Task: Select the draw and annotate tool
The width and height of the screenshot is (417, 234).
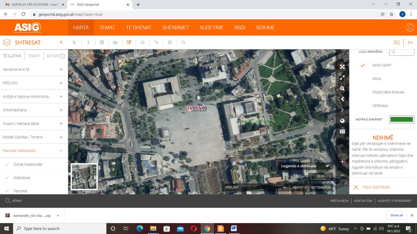Action: tap(129, 42)
